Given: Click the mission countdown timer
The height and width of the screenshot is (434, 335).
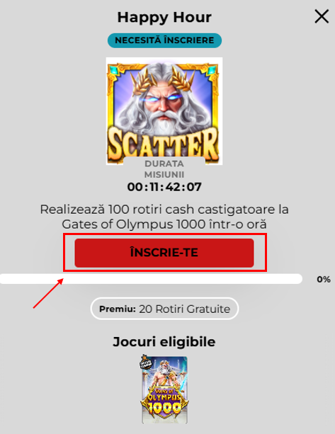Looking at the screenshot, I should [164, 187].
